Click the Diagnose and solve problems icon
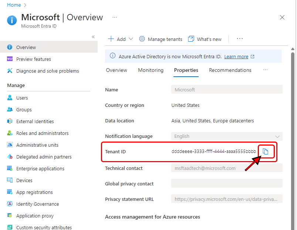Image resolution: width=297 pixels, height=230 pixels. coord(10,71)
